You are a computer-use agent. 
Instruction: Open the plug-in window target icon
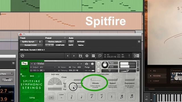[139, 42]
